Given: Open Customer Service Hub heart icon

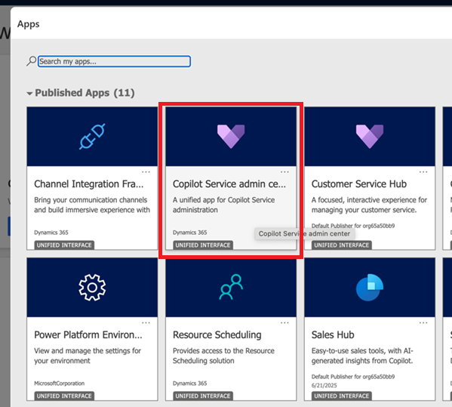Looking at the screenshot, I should [370, 137].
